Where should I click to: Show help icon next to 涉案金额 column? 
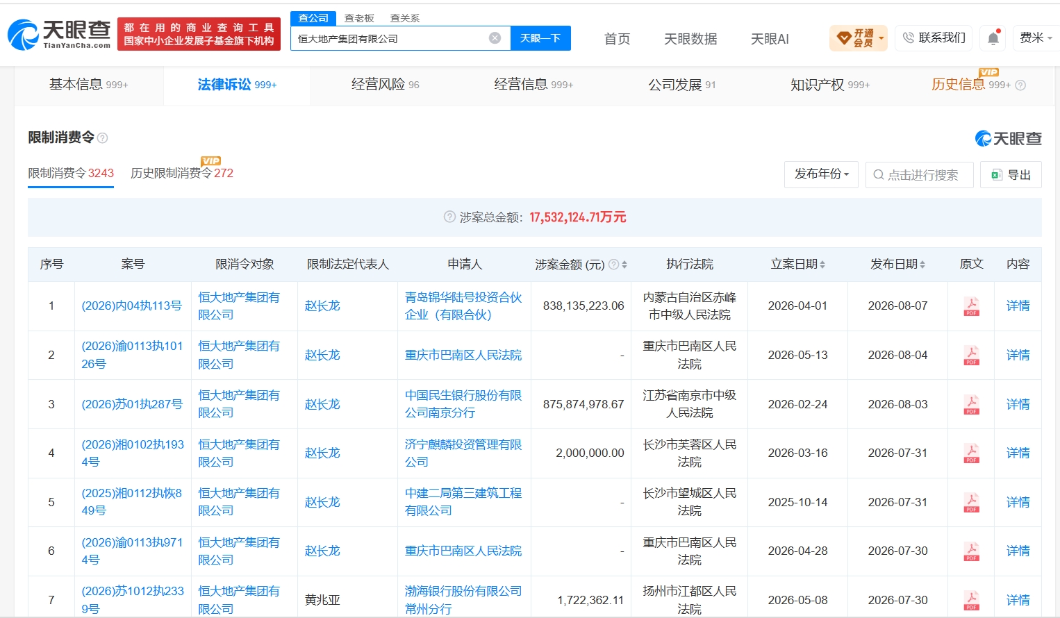613,265
